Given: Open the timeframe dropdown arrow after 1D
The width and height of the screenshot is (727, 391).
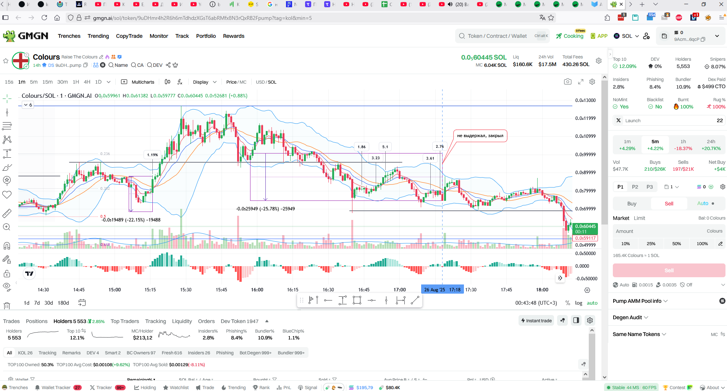Looking at the screenshot, I should pos(108,82).
